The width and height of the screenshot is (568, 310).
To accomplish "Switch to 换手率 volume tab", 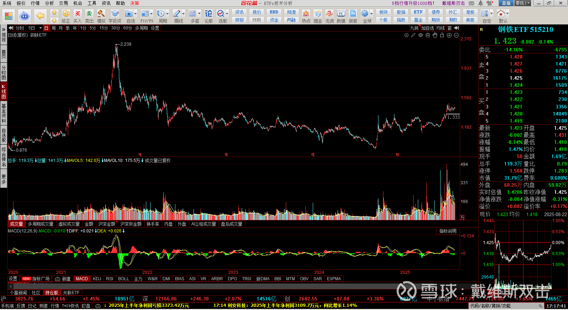I will click(x=153, y=224).
